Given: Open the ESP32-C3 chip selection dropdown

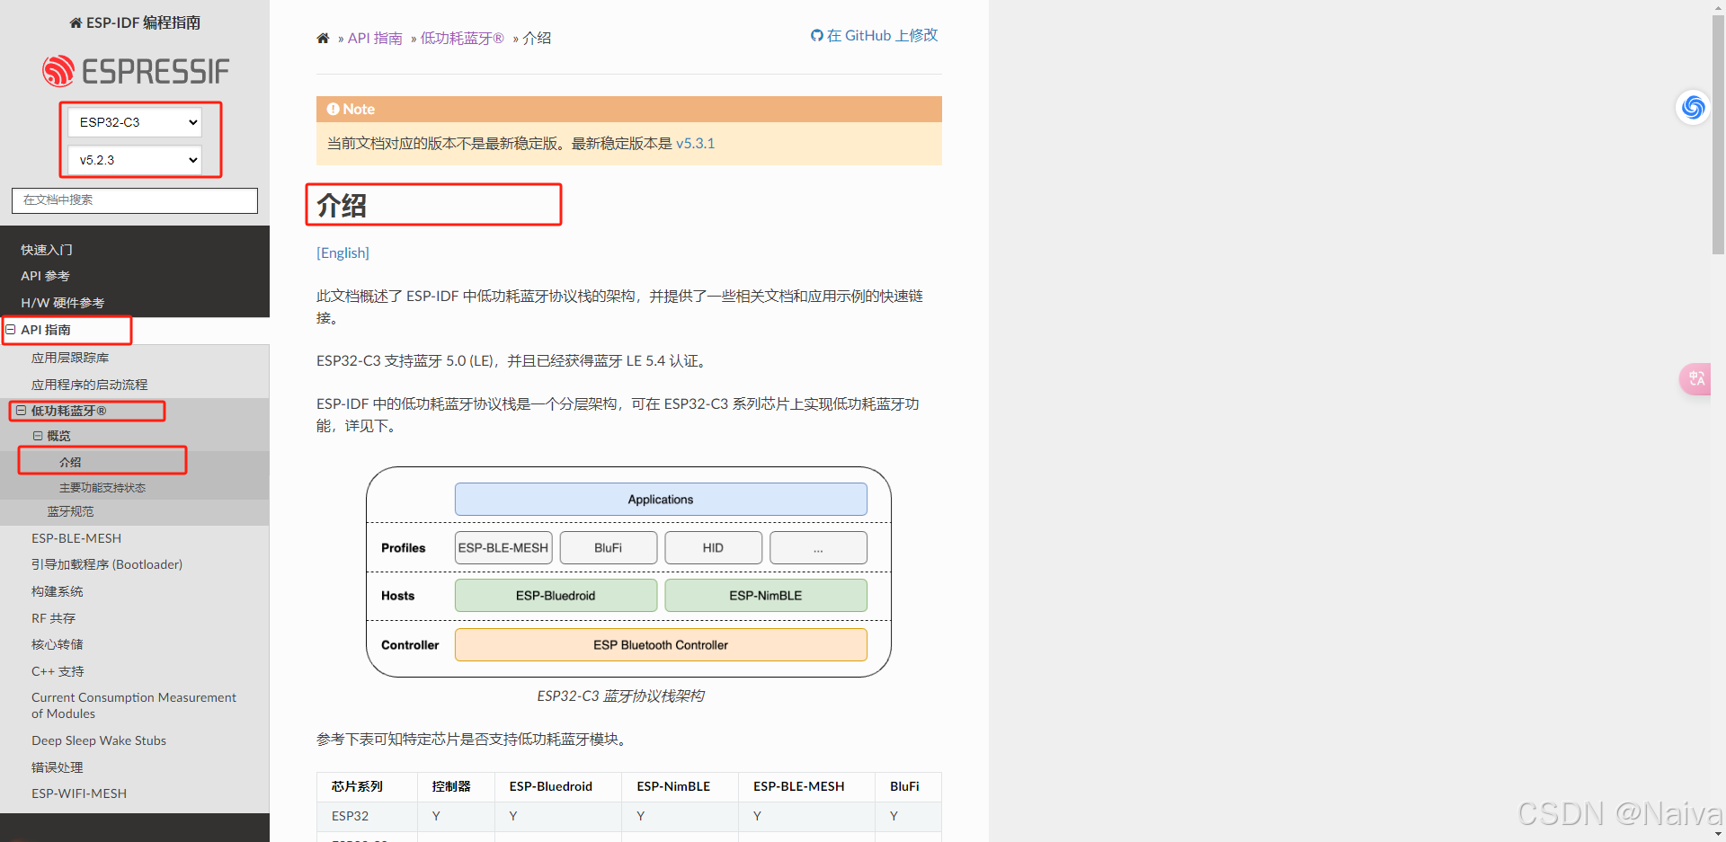Looking at the screenshot, I should [134, 121].
